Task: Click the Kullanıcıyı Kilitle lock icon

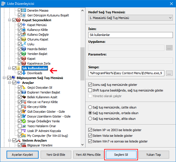Action: pos(24,30)
